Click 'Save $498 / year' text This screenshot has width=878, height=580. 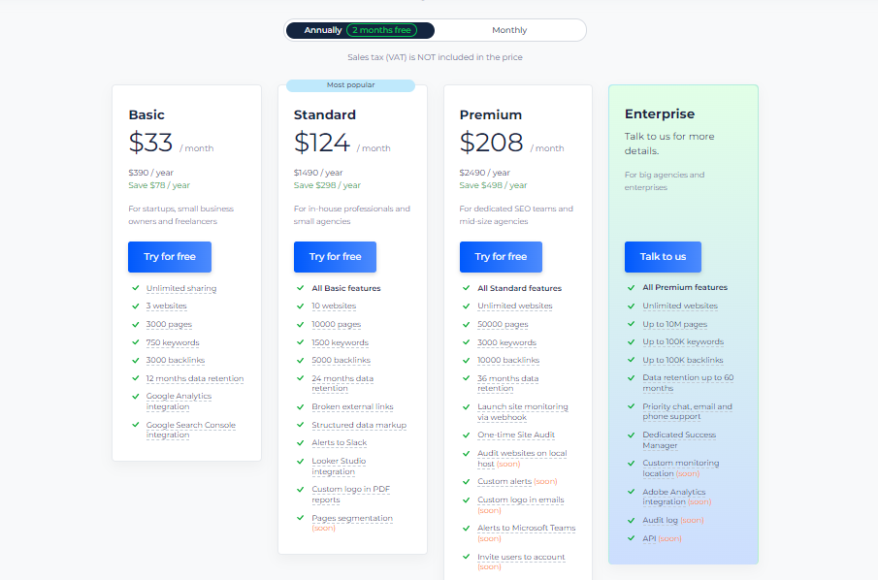493,185
